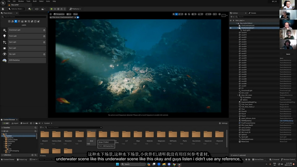Select the Lights category icon in Place Actors
Viewport: 297px width, 167px height.
16,21
